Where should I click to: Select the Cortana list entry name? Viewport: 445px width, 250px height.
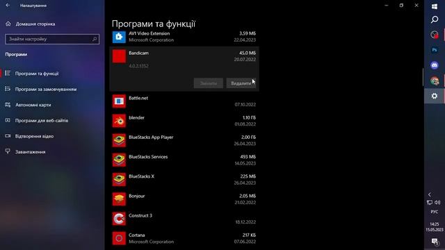tap(136, 235)
